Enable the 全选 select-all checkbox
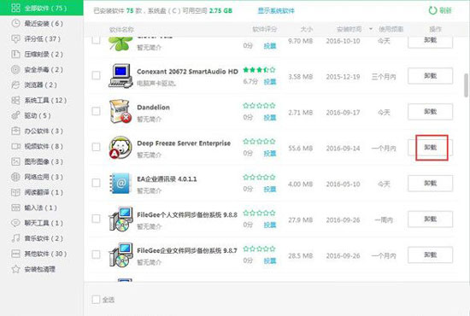The width and height of the screenshot is (470, 316). pyautogui.click(x=96, y=300)
